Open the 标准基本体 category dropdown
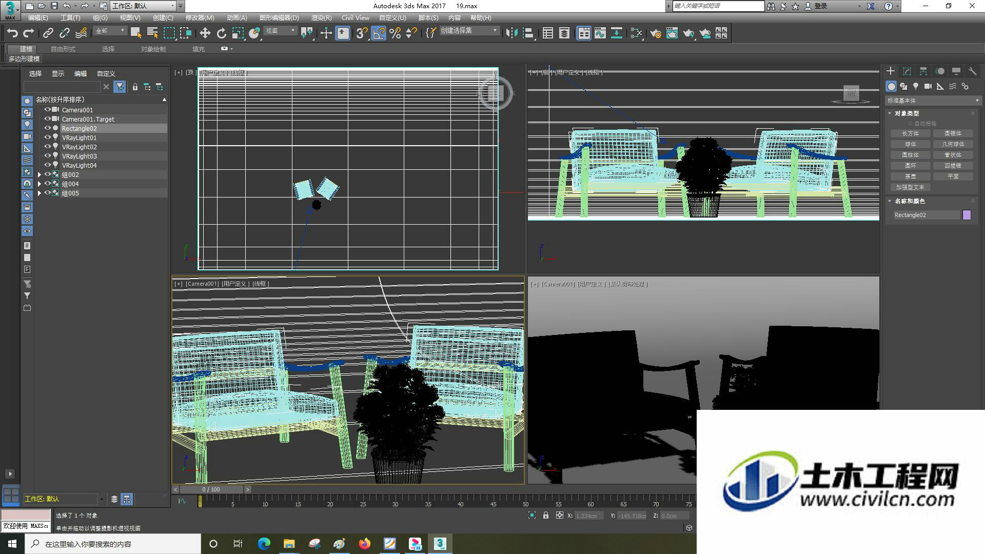This screenshot has height=554, width=985. (x=933, y=101)
